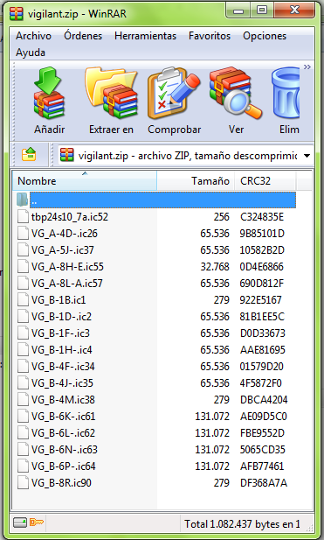
Task: Sort by the CRC32 column header
Action: (x=265, y=181)
